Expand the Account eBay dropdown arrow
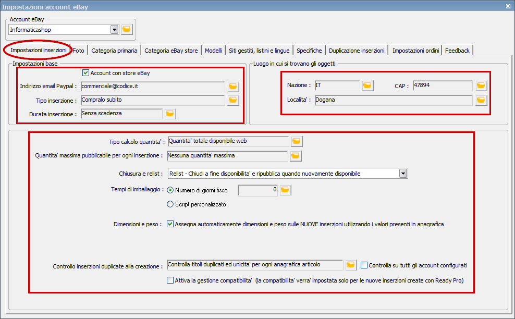 (x=114, y=30)
